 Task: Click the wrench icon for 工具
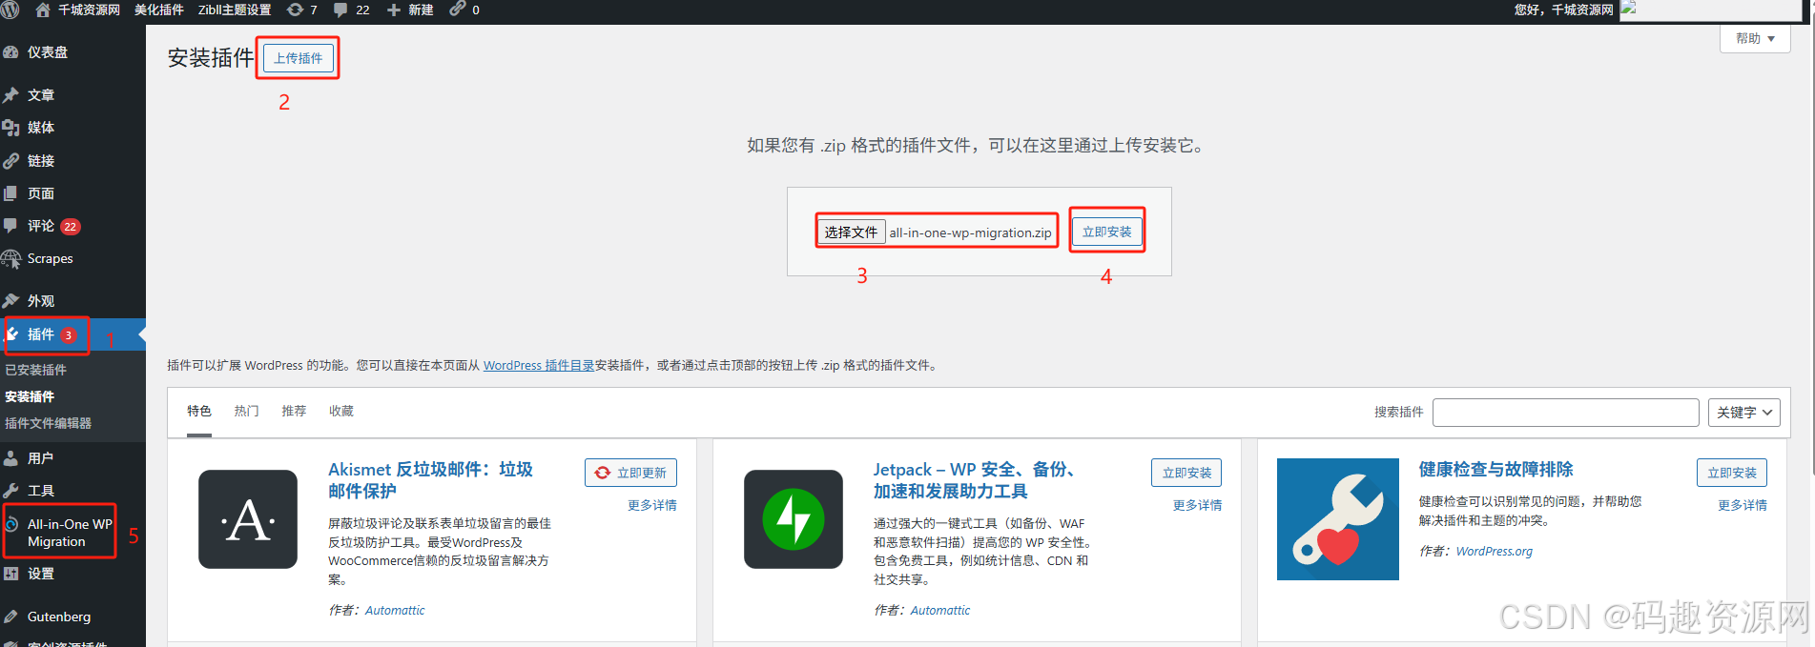pos(11,491)
